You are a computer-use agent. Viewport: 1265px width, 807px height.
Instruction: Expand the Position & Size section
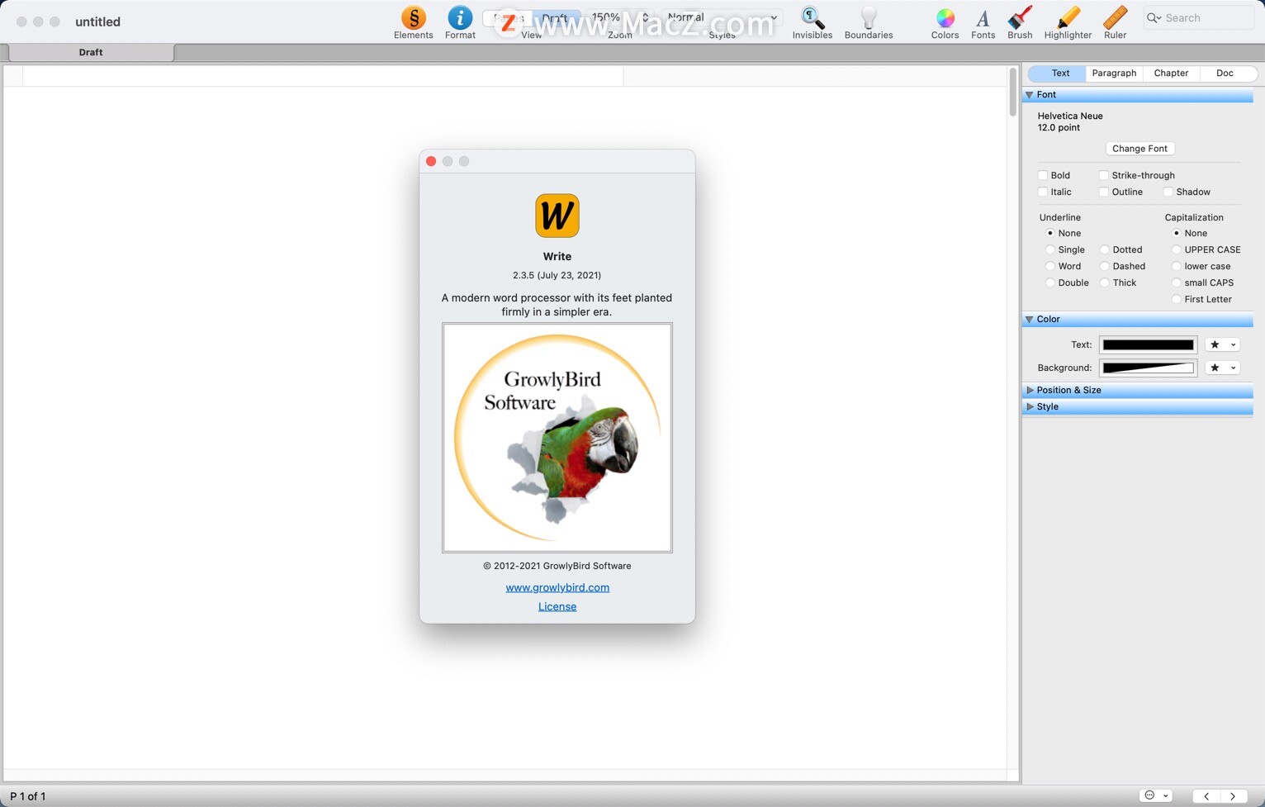pos(1030,390)
